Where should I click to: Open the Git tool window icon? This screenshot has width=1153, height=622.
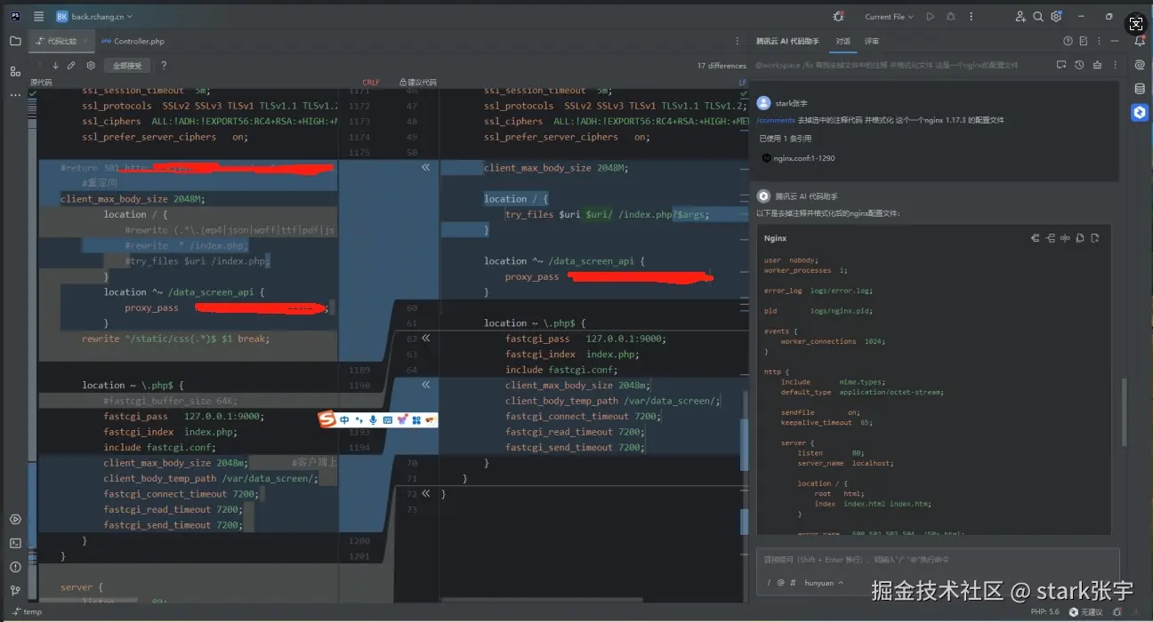coord(15,590)
